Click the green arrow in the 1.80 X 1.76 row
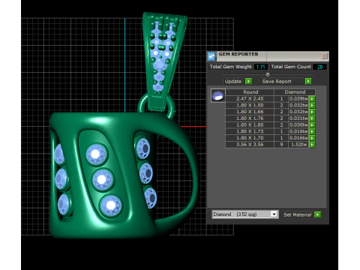Viewport: 360px width, 270px height. tap(312, 118)
